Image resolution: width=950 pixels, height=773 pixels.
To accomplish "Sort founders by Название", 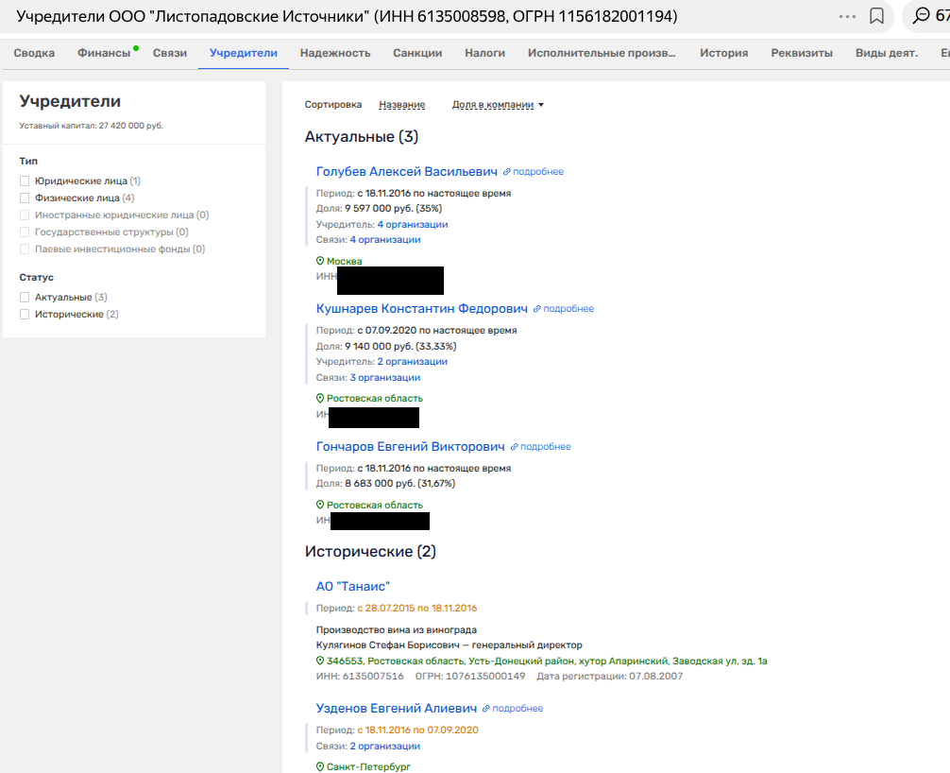I will pos(401,105).
